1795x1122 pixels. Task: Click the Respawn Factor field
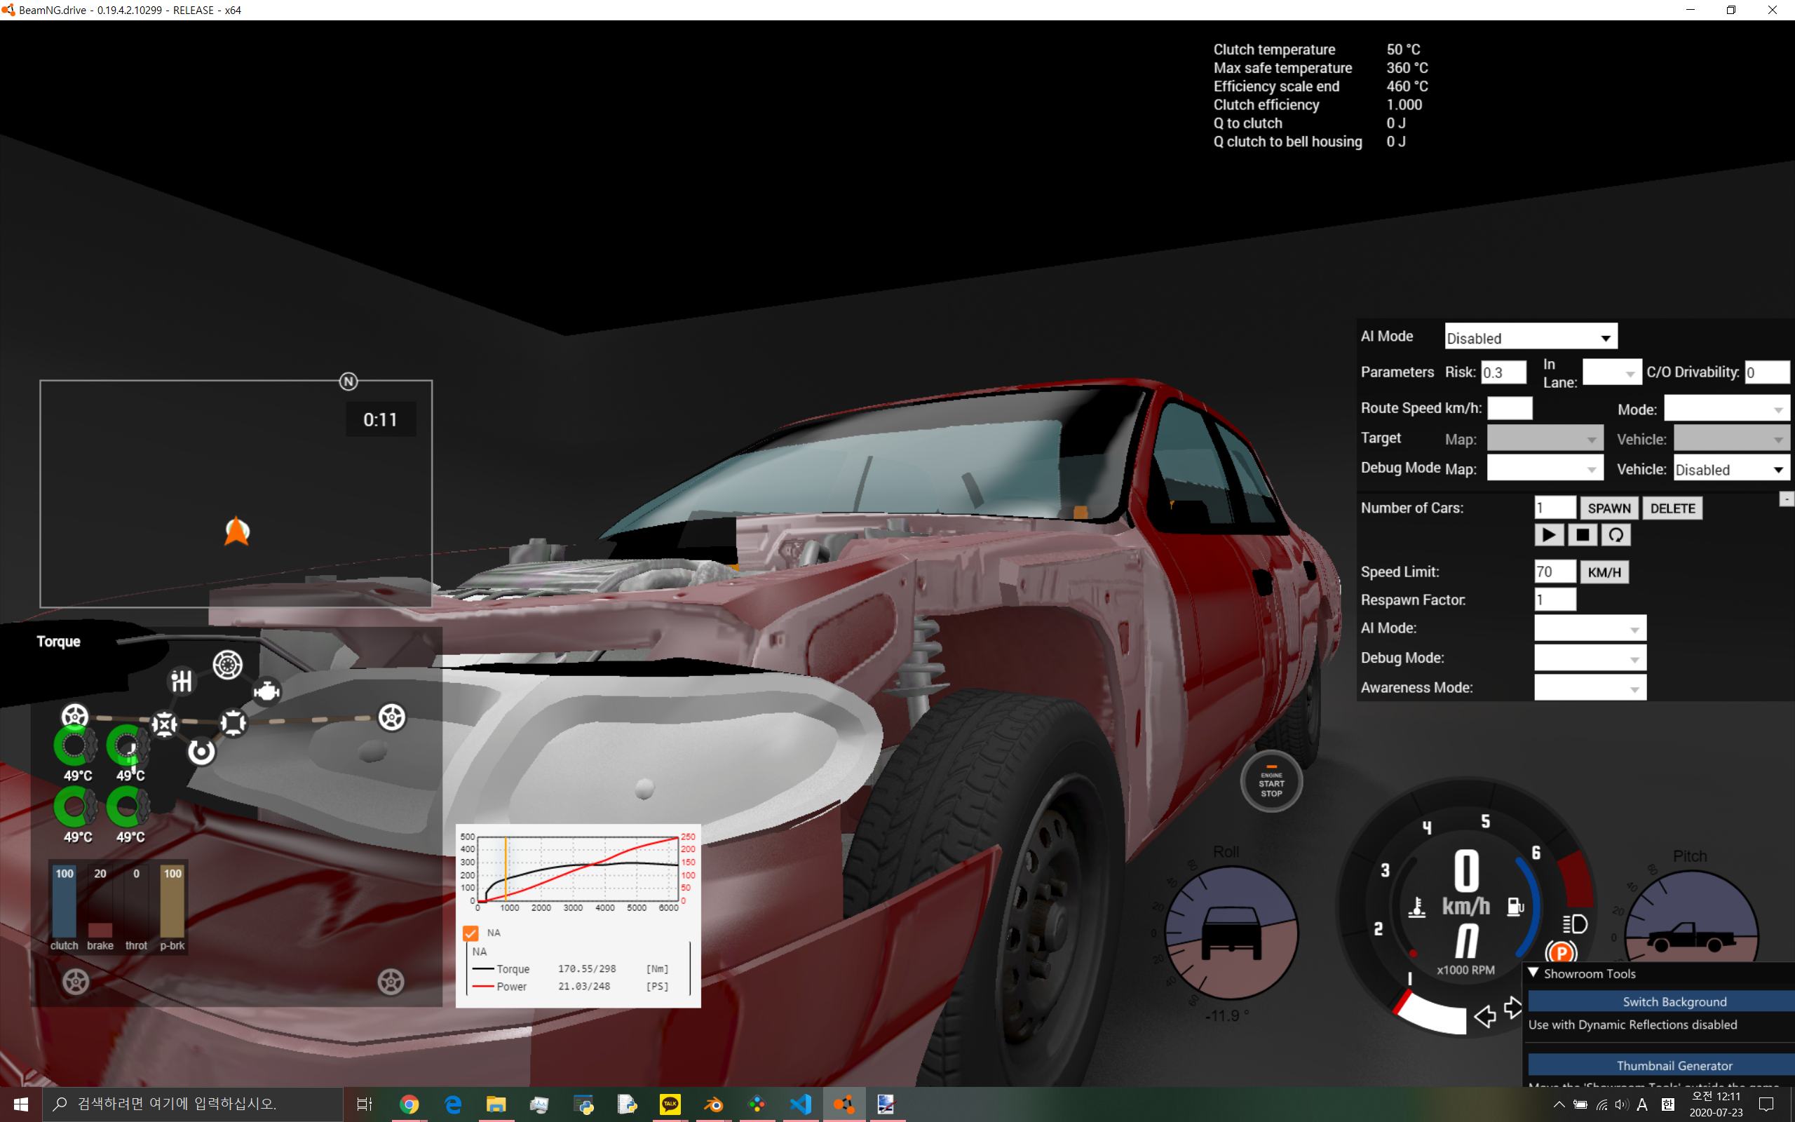[x=1554, y=600]
